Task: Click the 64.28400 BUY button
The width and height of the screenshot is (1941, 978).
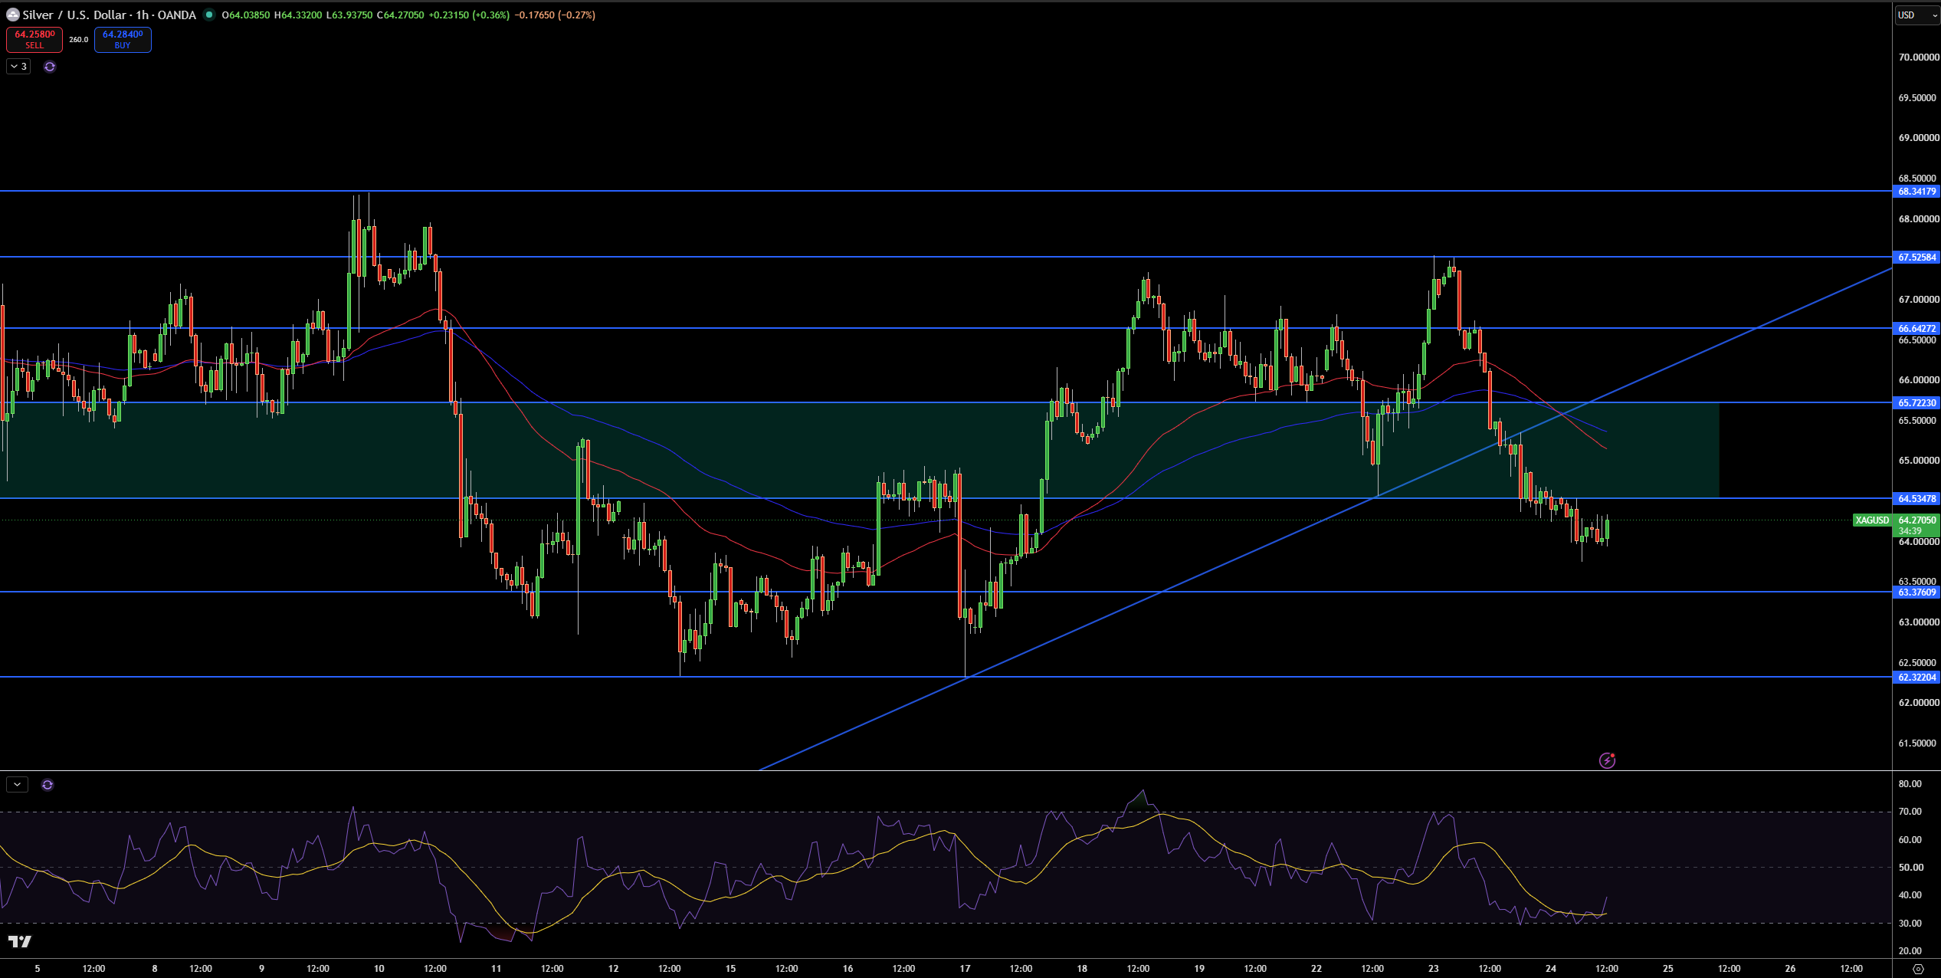Action: pyautogui.click(x=123, y=40)
